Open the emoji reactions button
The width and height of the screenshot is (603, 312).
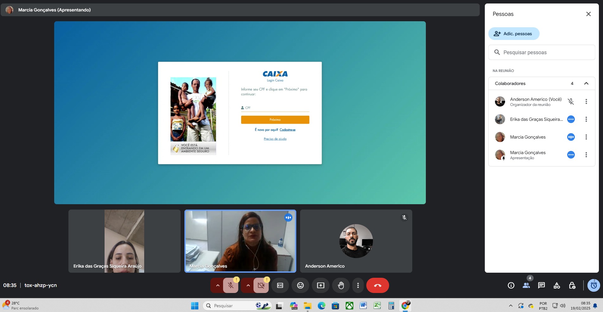300,285
